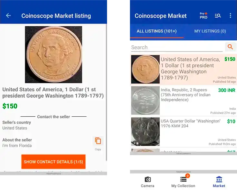The height and width of the screenshot is (190, 237).
Task: Focus the Search input field
Action: click(177, 47)
